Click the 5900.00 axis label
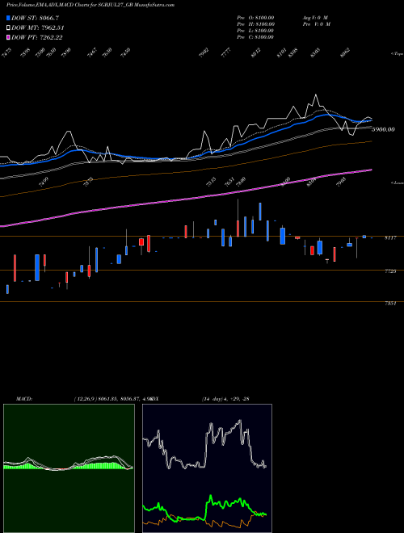 pyautogui.click(x=383, y=129)
